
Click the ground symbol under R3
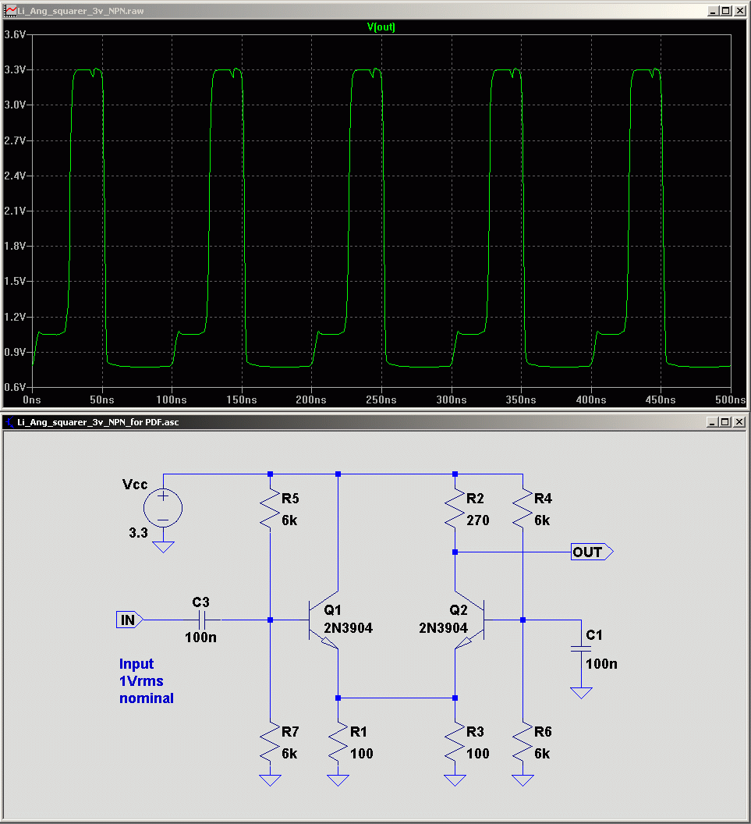[x=455, y=780]
